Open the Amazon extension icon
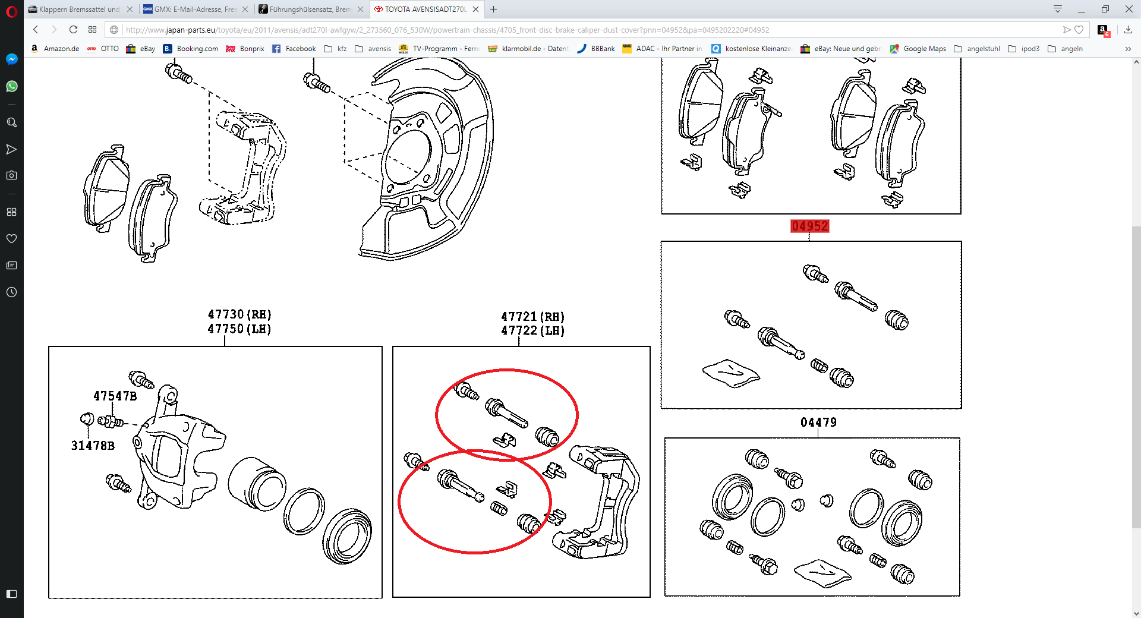This screenshot has height=618, width=1141. 1104,30
